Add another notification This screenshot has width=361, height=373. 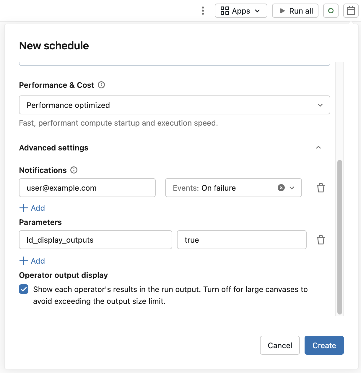click(x=32, y=208)
